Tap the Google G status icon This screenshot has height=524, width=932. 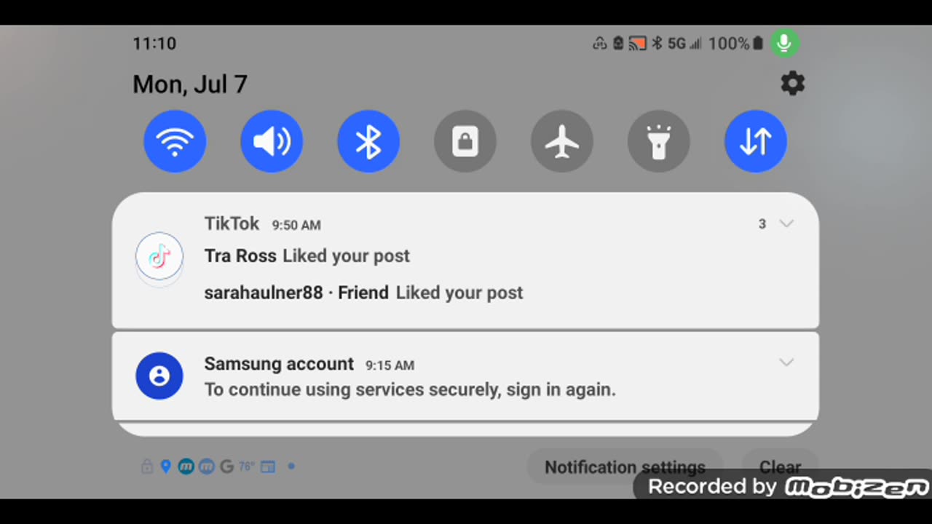[226, 467]
